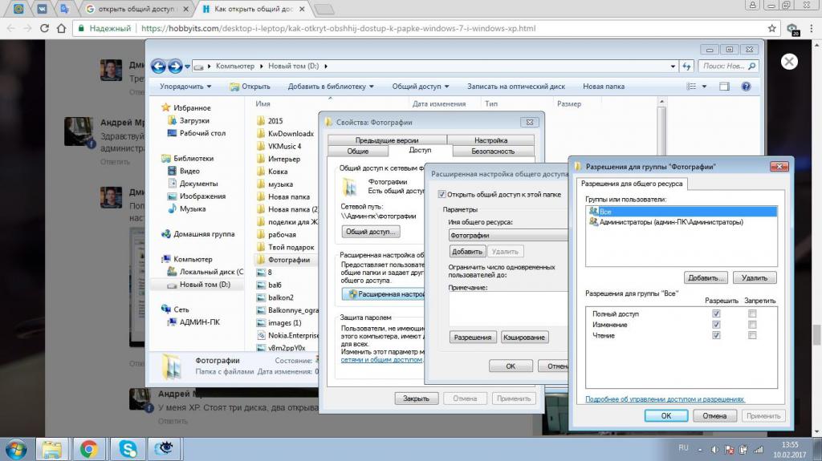The height and width of the screenshot is (461, 822).
Task: Switch to the Безопасность tab
Action: 493,152
